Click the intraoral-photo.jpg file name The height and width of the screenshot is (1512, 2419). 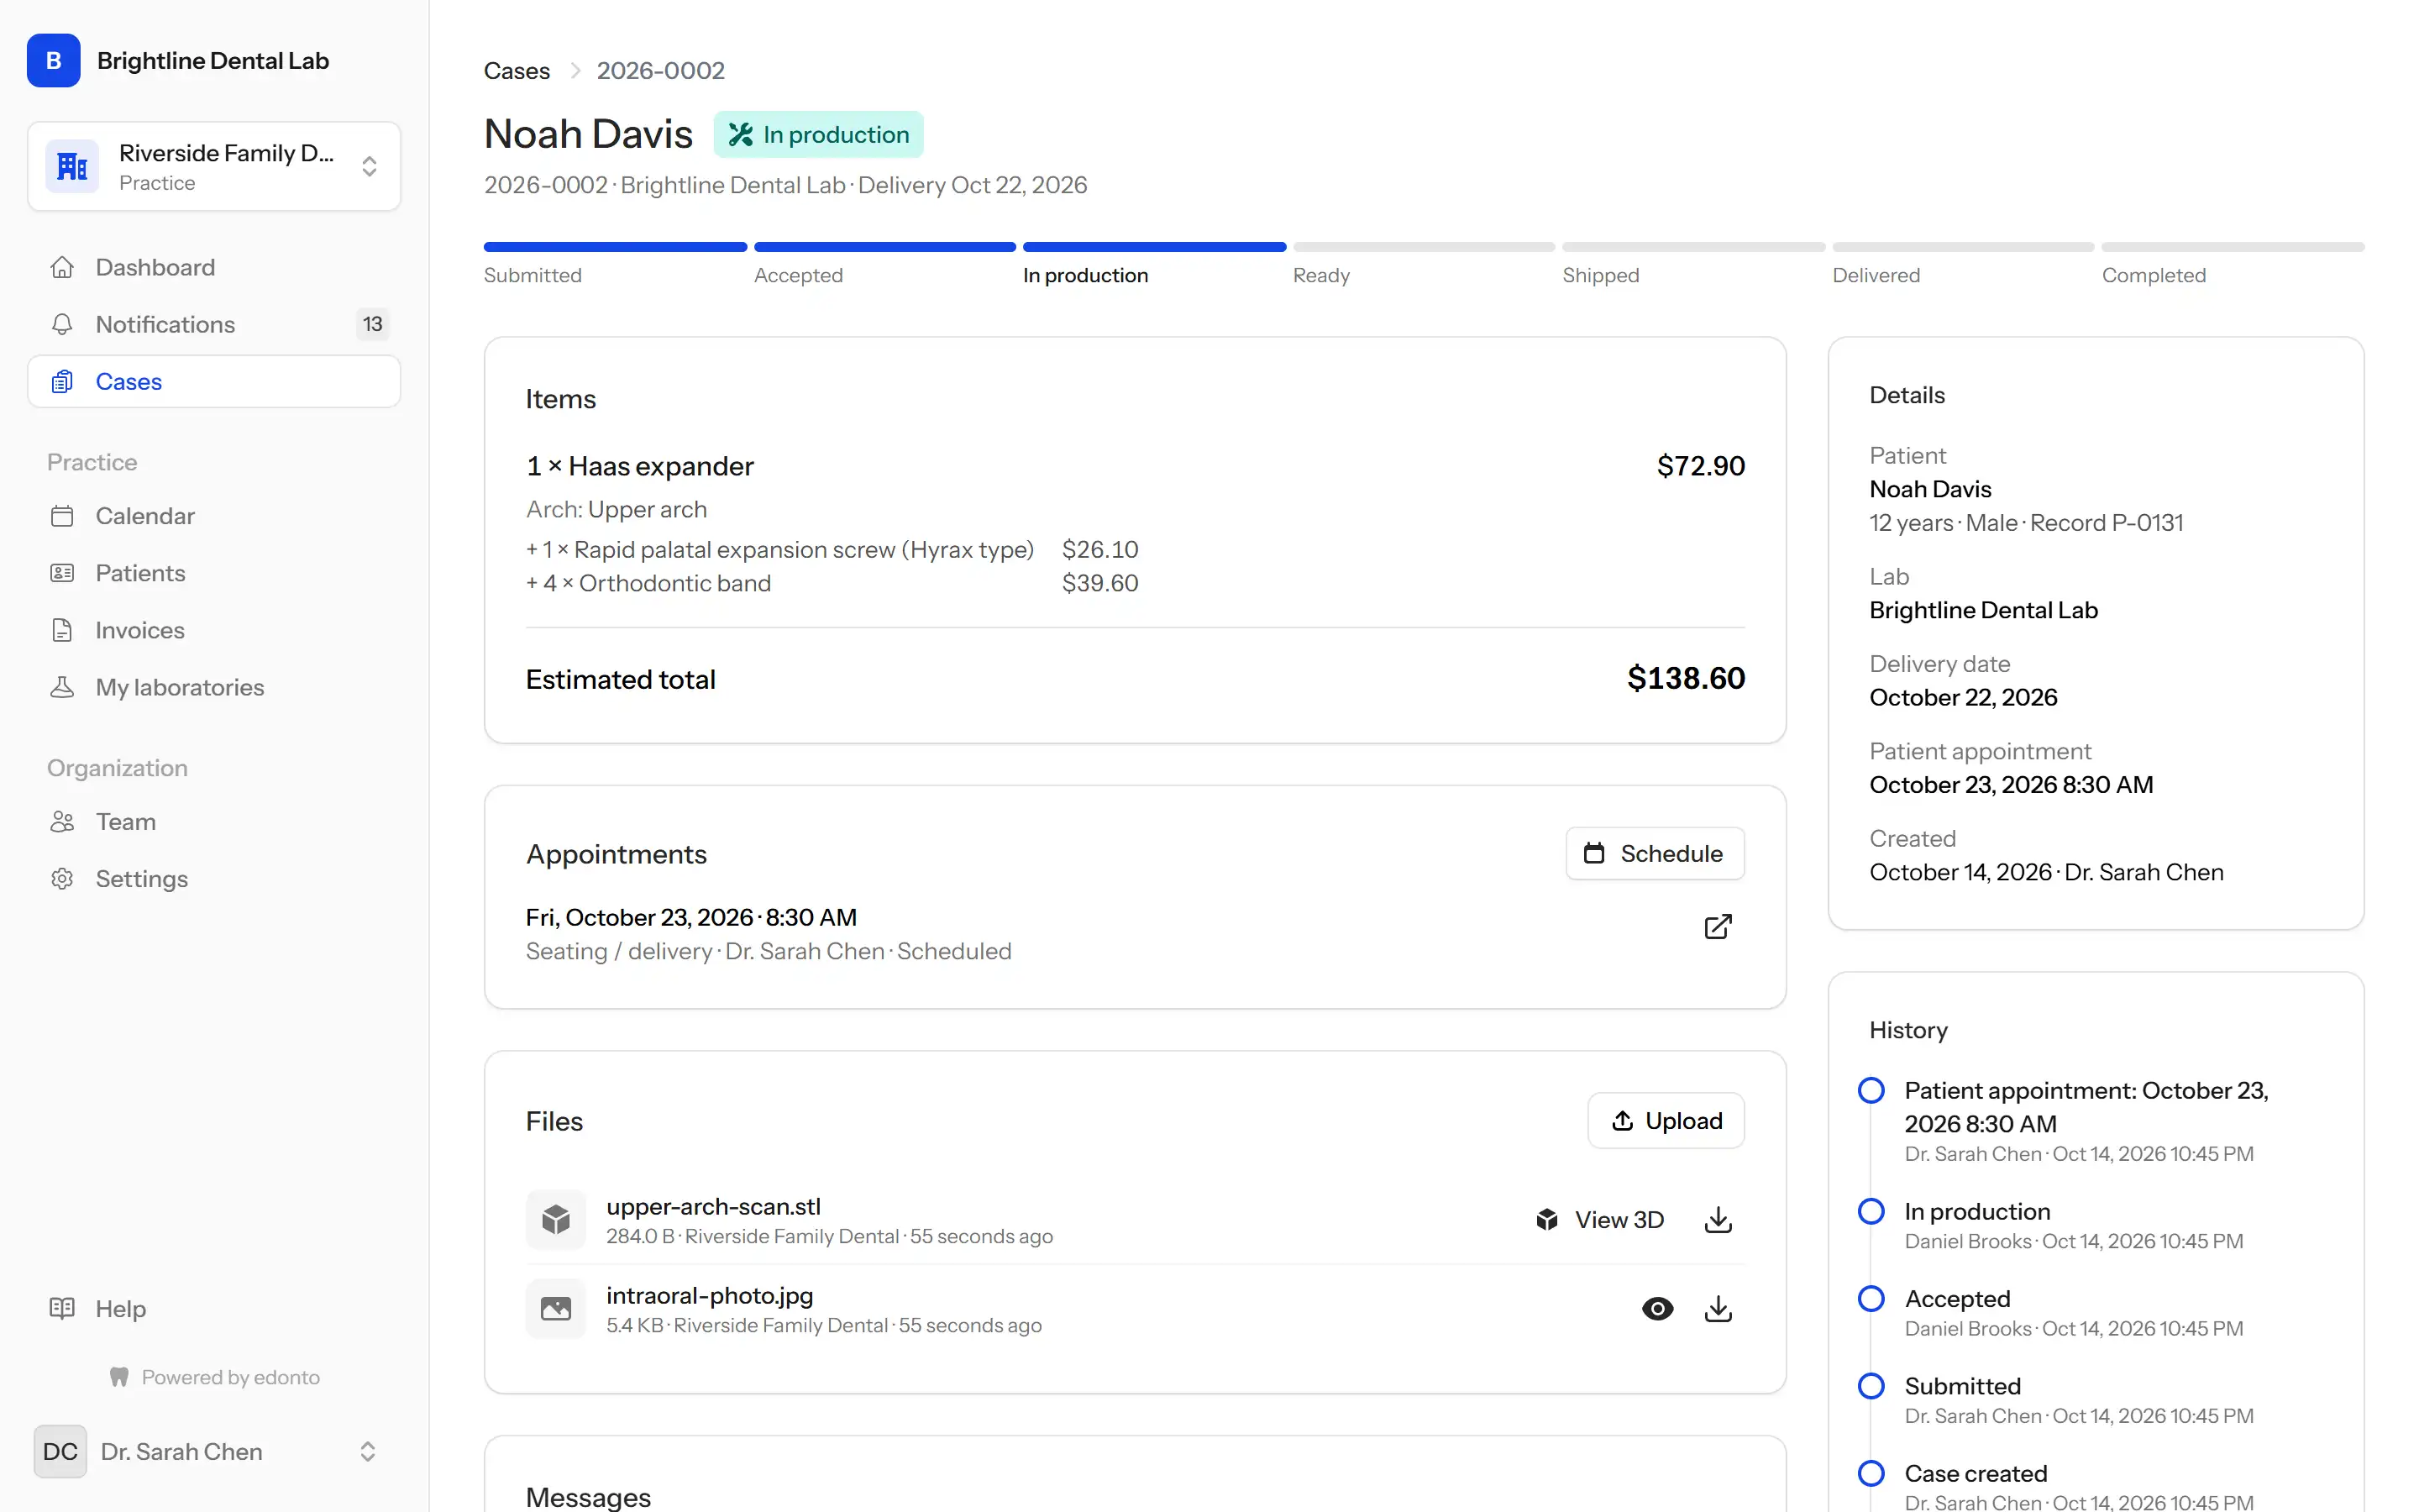point(709,1296)
